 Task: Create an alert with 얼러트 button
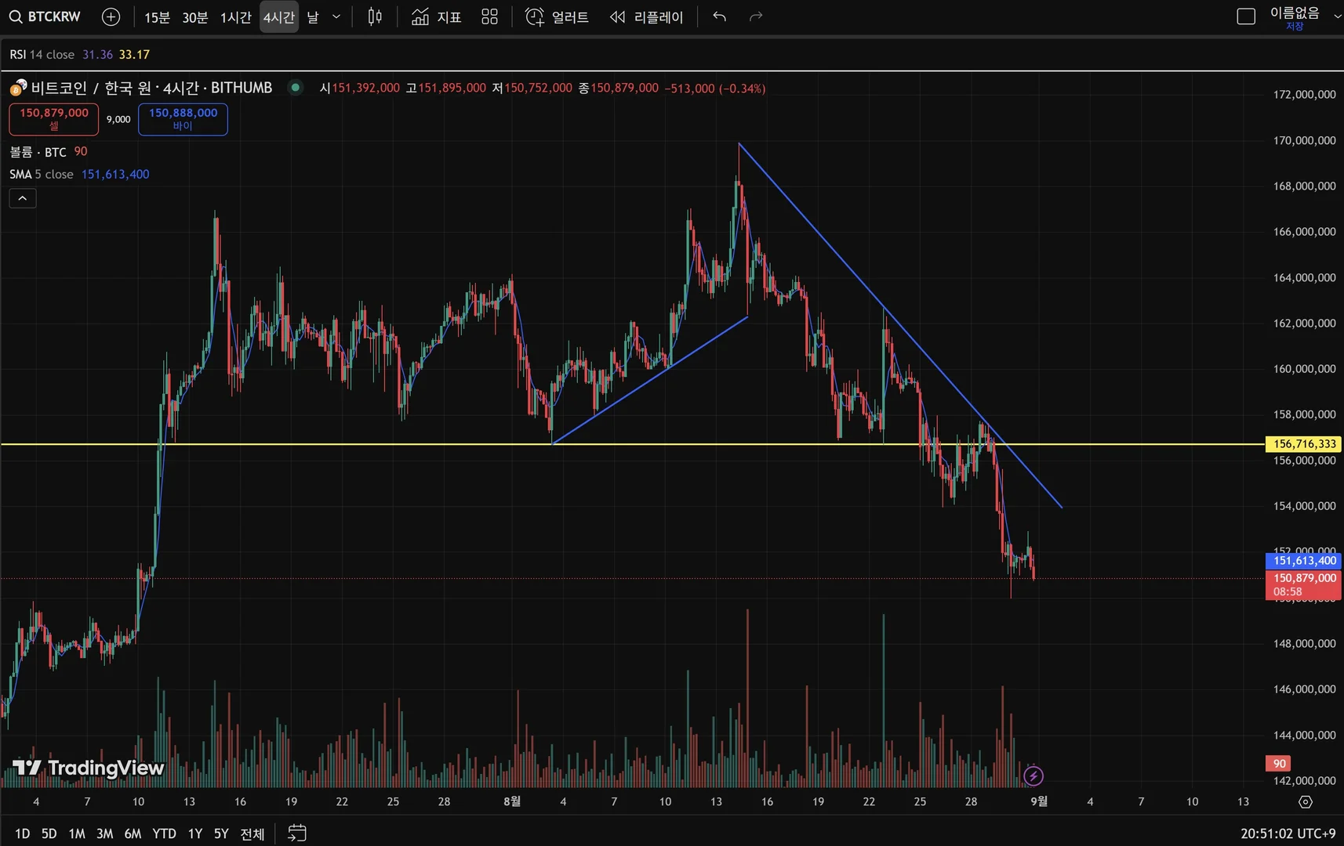click(557, 16)
